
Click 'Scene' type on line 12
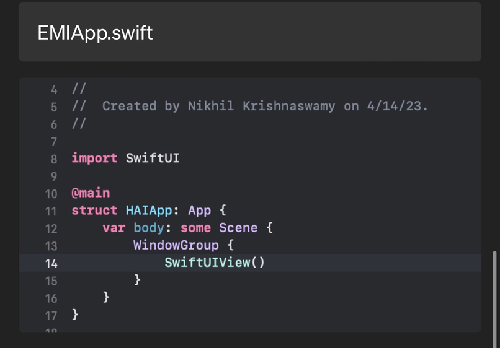click(x=238, y=228)
